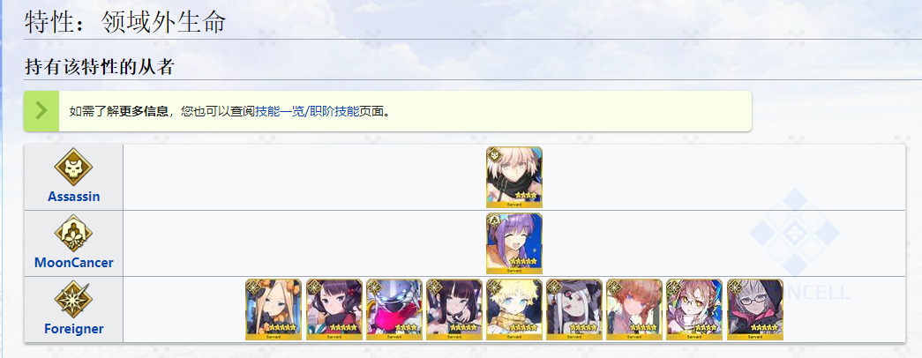Select the last gray-haired hooded Foreigner servant

click(755, 310)
